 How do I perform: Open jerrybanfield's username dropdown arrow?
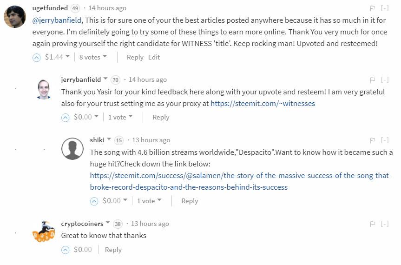coord(105,79)
